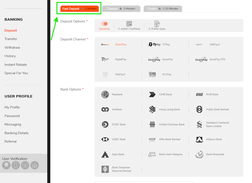
Task: Pick the AmBank logo
Action: click(105, 110)
